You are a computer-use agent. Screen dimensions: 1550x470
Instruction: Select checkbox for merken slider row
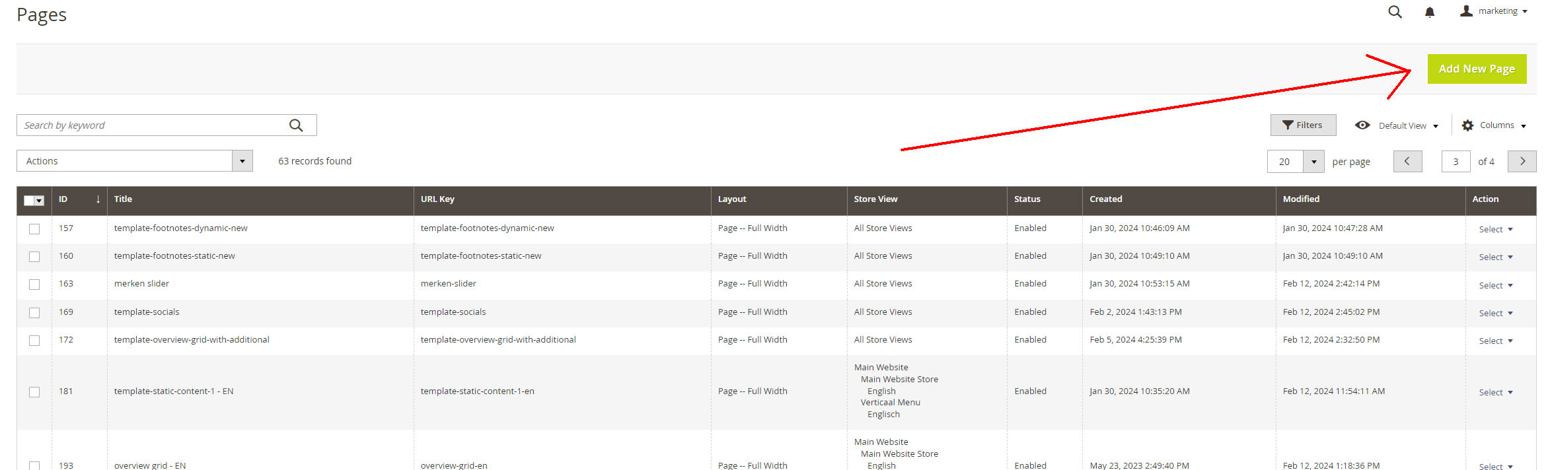(34, 285)
